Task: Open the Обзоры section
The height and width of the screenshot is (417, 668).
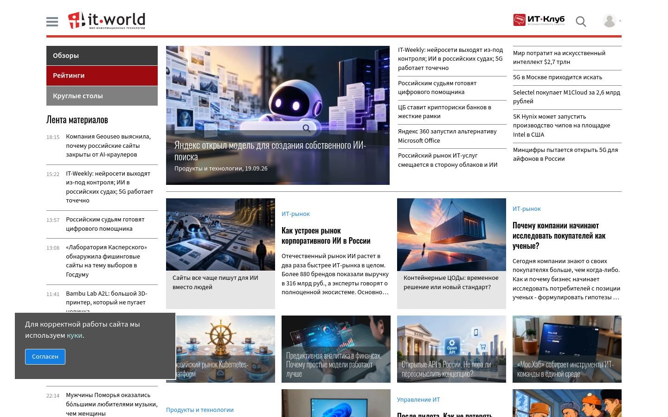Action: pyautogui.click(x=102, y=56)
